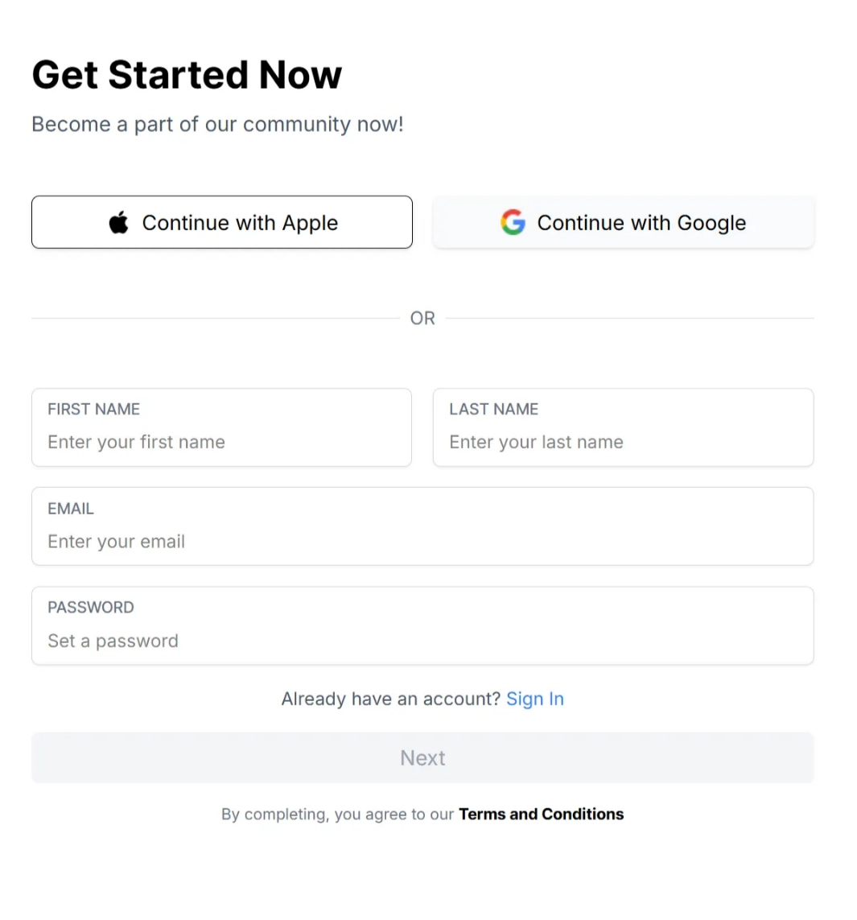
Task: Click the LAST NAME field label
Action: tap(493, 409)
